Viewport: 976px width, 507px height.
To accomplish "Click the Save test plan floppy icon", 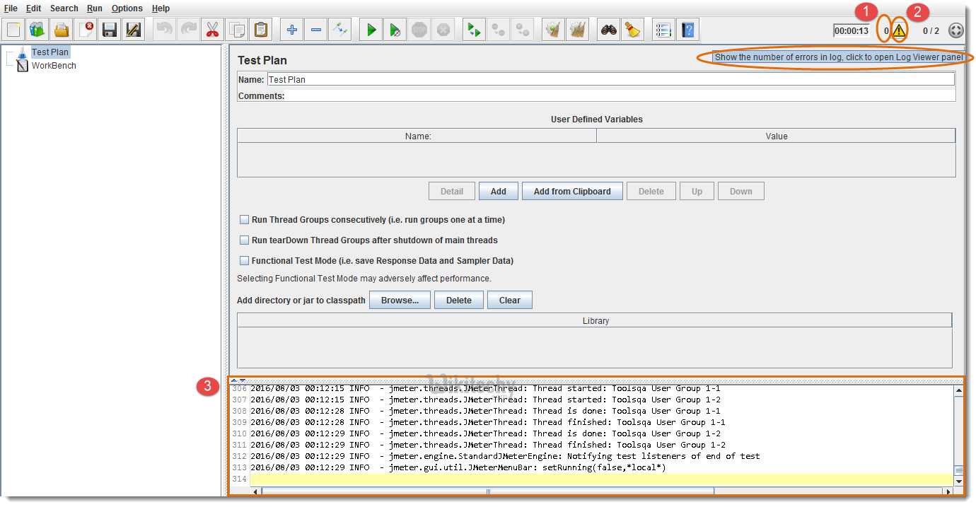I will point(110,30).
